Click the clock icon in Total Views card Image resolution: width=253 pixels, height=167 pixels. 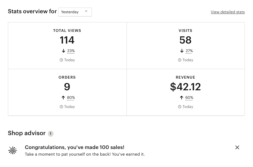click(61, 60)
